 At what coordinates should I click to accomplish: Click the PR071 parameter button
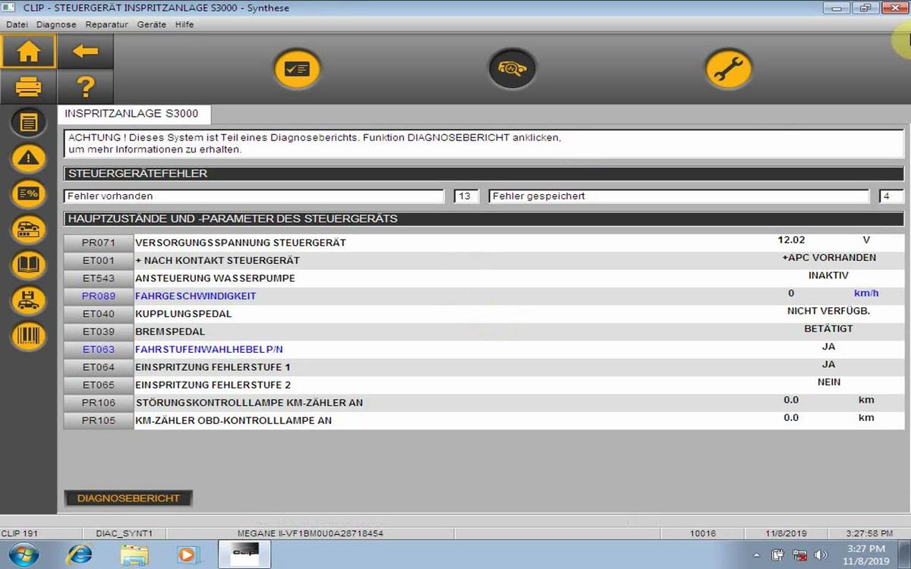[99, 243]
